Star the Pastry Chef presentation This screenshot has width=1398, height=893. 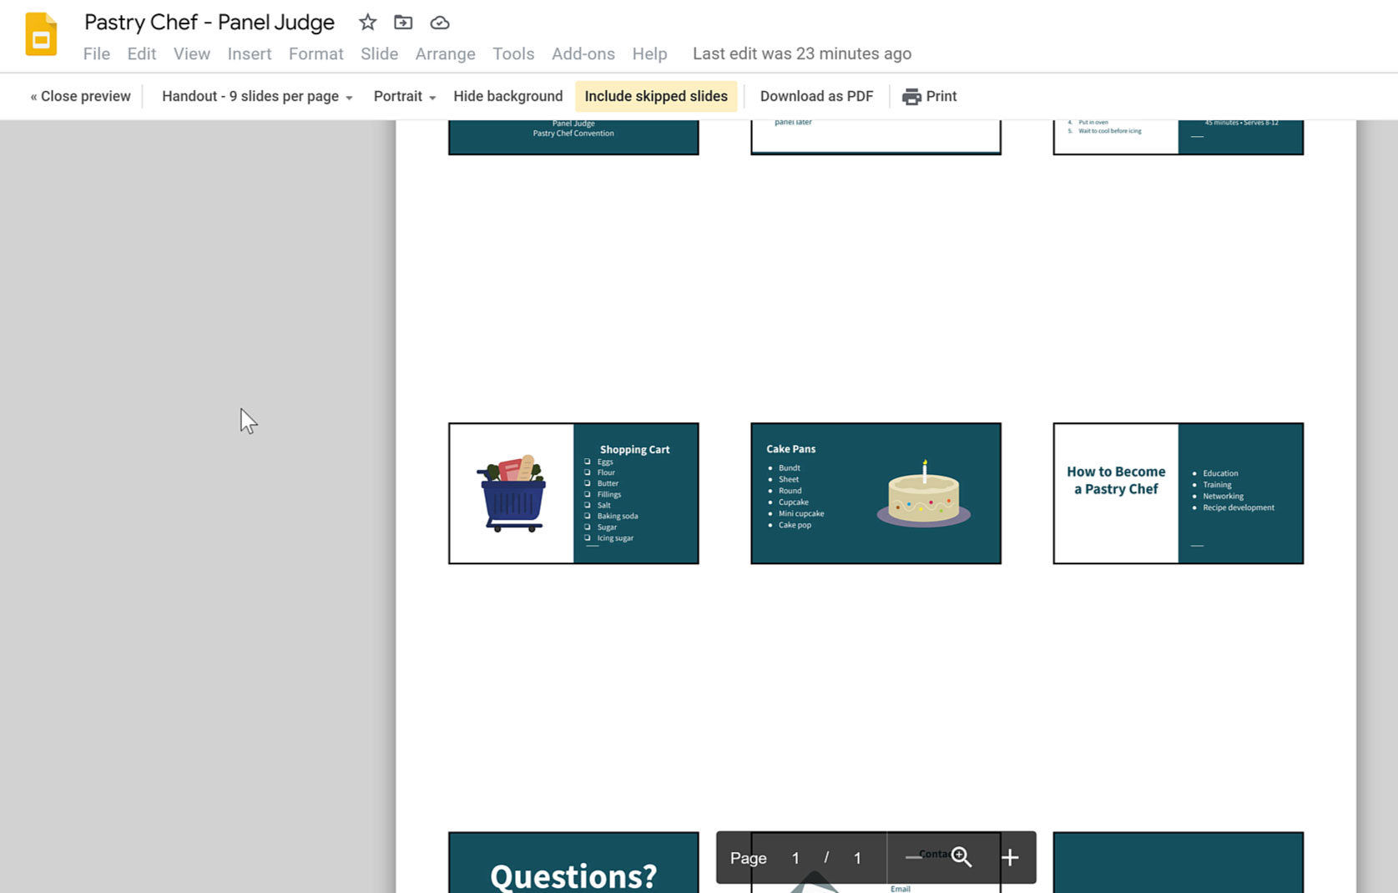pyautogui.click(x=367, y=23)
